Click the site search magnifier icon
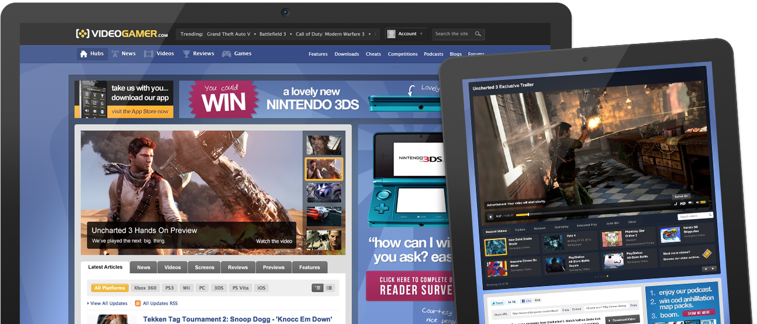This screenshot has height=324, width=757. click(x=478, y=34)
